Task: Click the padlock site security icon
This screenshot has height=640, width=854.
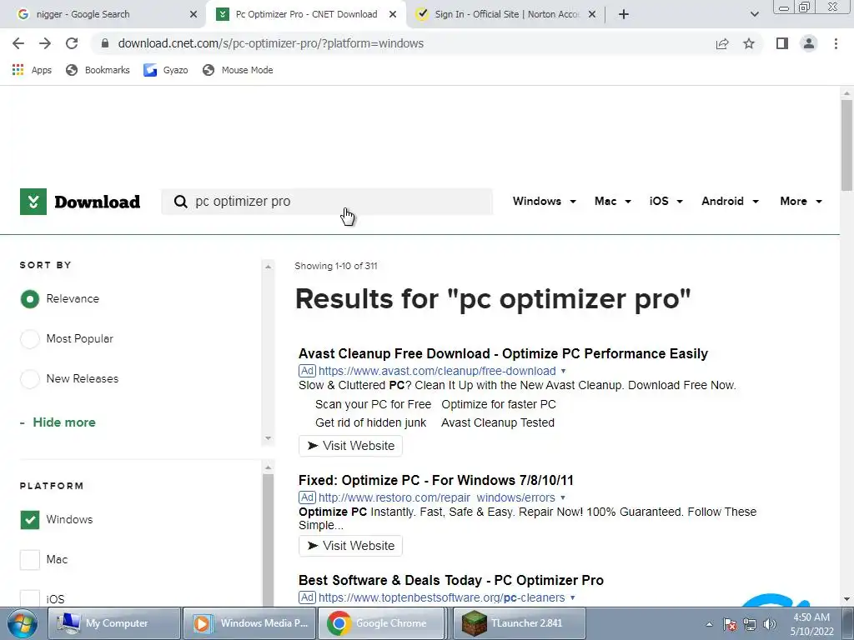Action: 105,43
